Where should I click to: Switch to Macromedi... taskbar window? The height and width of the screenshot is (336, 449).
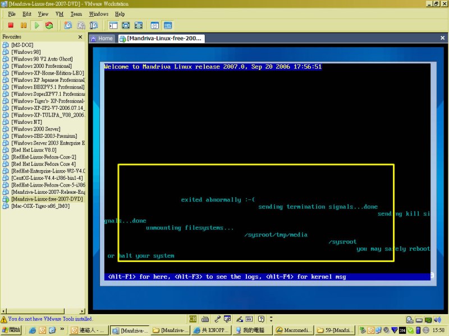tap(294, 330)
